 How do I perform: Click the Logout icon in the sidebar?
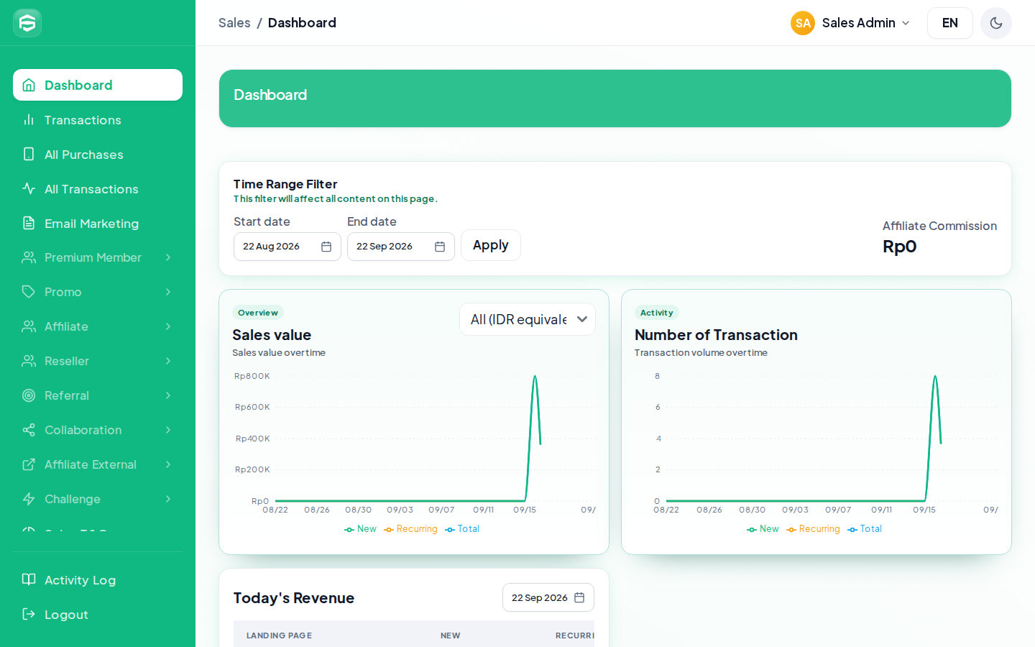(29, 614)
